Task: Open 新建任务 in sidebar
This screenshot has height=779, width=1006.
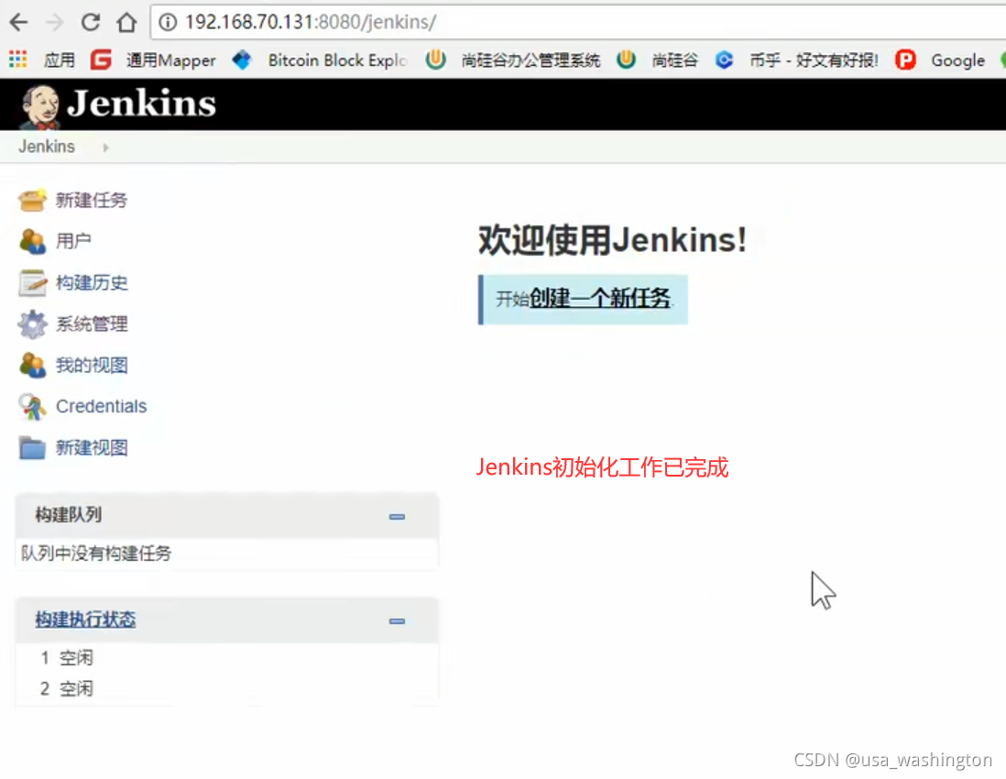Action: pyautogui.click(x=91, y=200)
